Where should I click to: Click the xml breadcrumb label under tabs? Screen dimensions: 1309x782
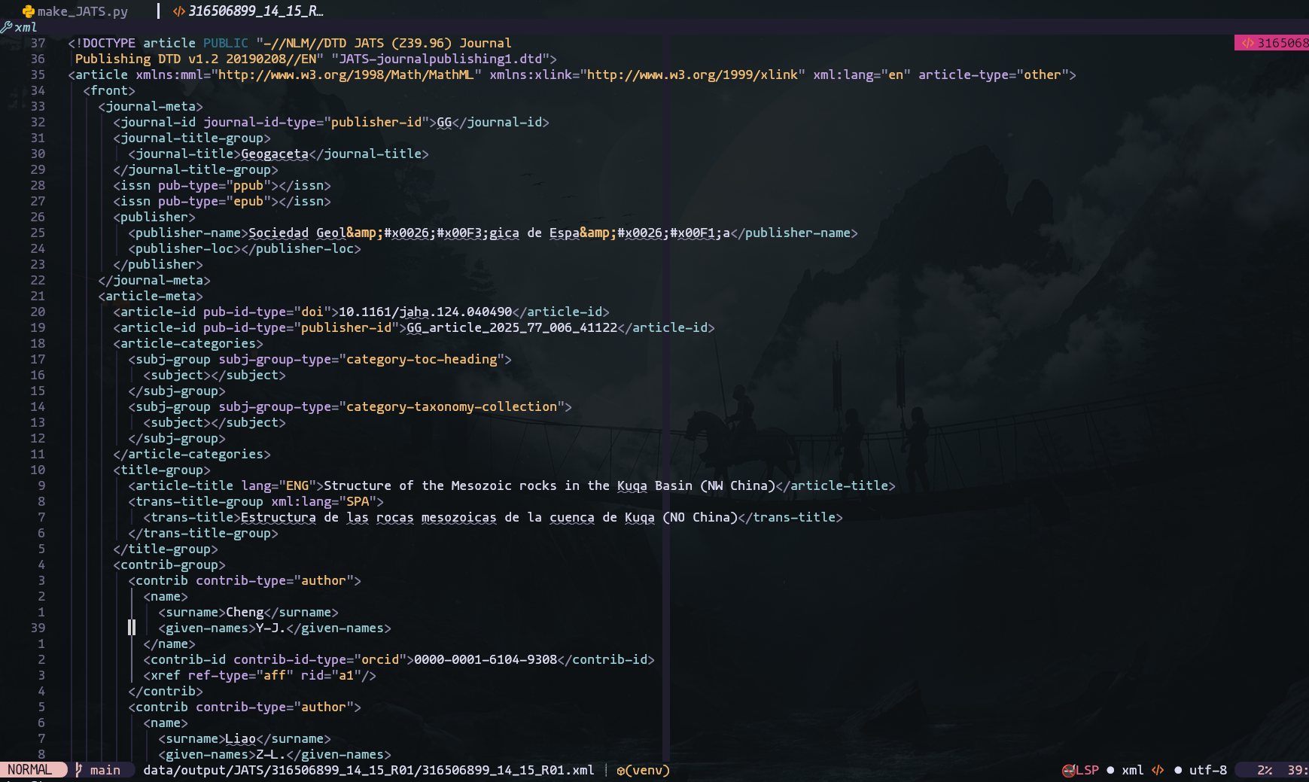click(x=26, y=27)
